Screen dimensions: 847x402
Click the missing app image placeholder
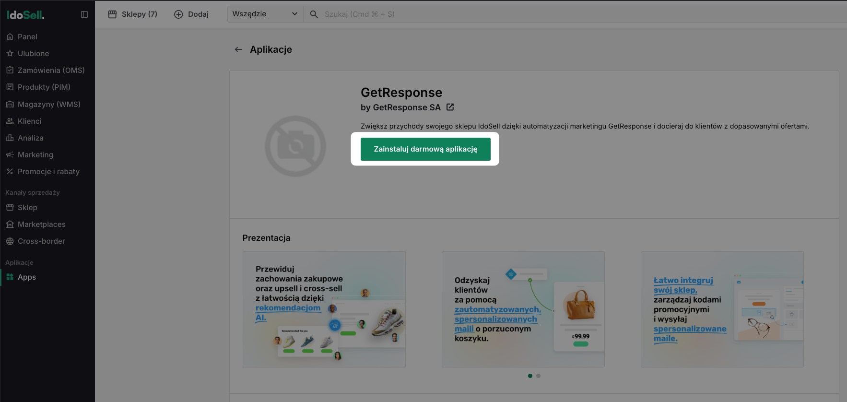click(295, 146)
